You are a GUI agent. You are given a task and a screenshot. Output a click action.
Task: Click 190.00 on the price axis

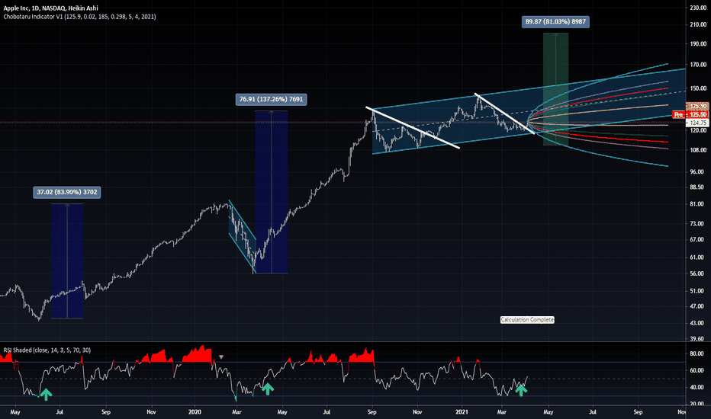point(698,44)
